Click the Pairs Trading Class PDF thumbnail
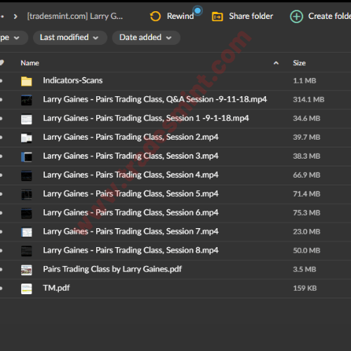This screenshot has height=351, width=351. pyautogui.click(x=27, y=270)
